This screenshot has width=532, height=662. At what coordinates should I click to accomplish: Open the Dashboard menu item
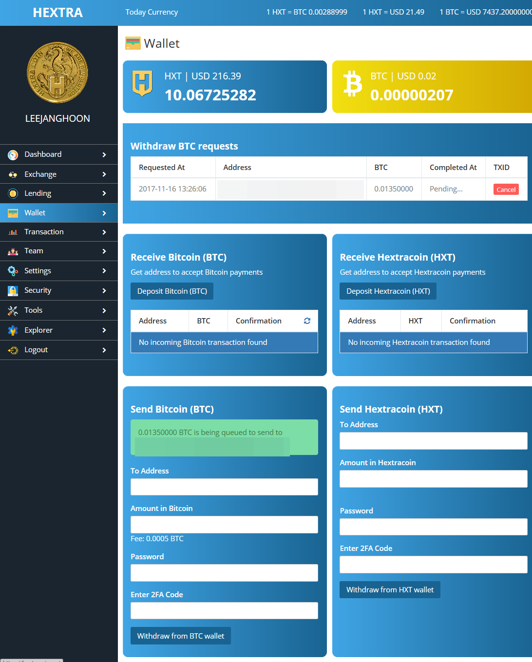(58, 154)
